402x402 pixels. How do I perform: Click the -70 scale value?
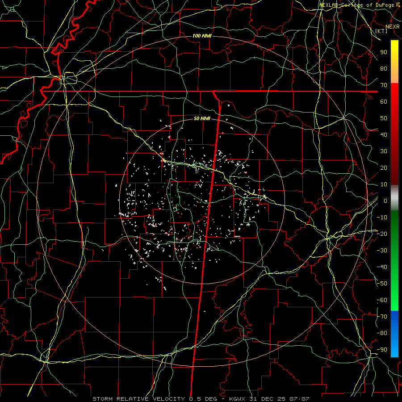(x=382, y=317)
